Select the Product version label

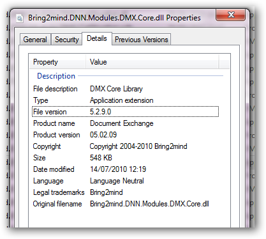pyautogui.click(x=57, y=135)
